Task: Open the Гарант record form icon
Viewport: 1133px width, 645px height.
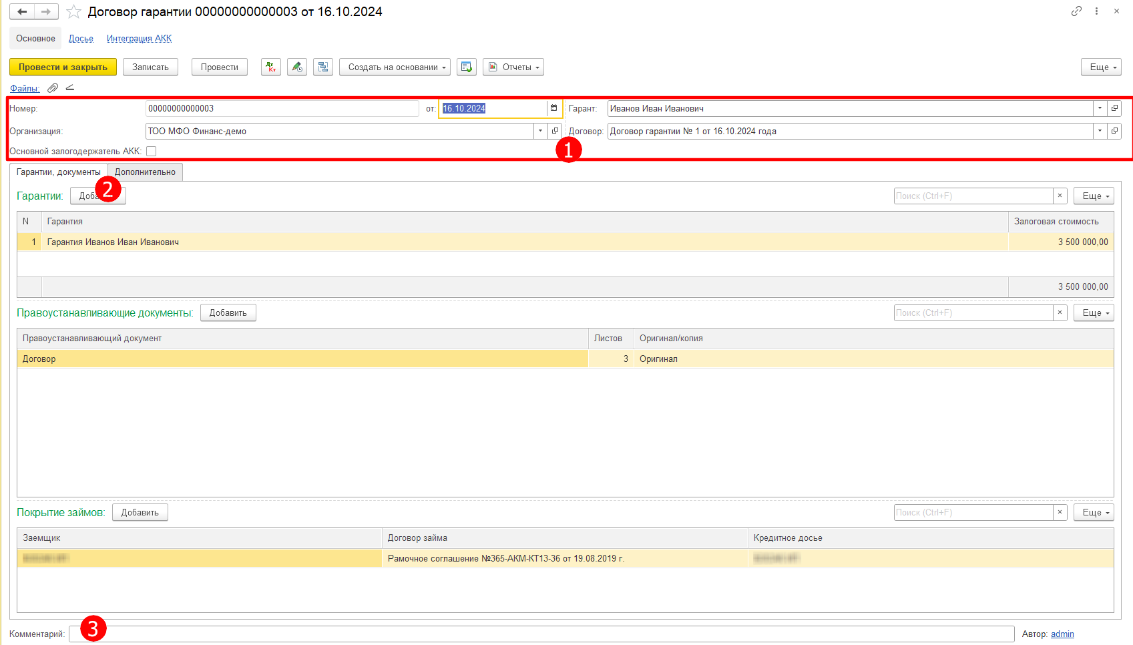Action: (x=1114, y=108)
